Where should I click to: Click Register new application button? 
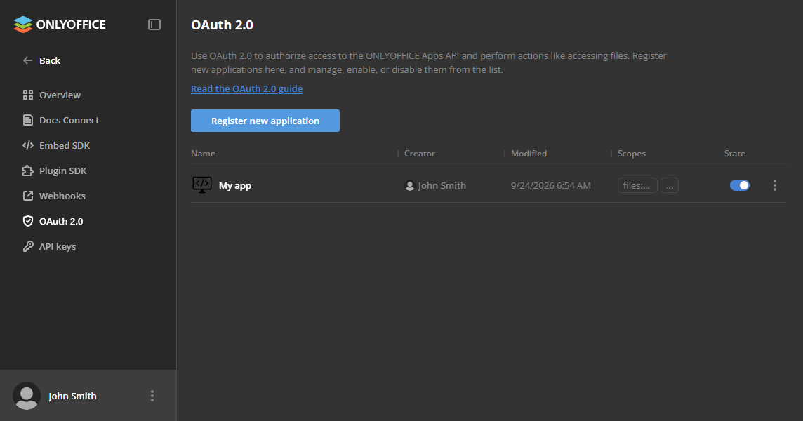point(265,121)
